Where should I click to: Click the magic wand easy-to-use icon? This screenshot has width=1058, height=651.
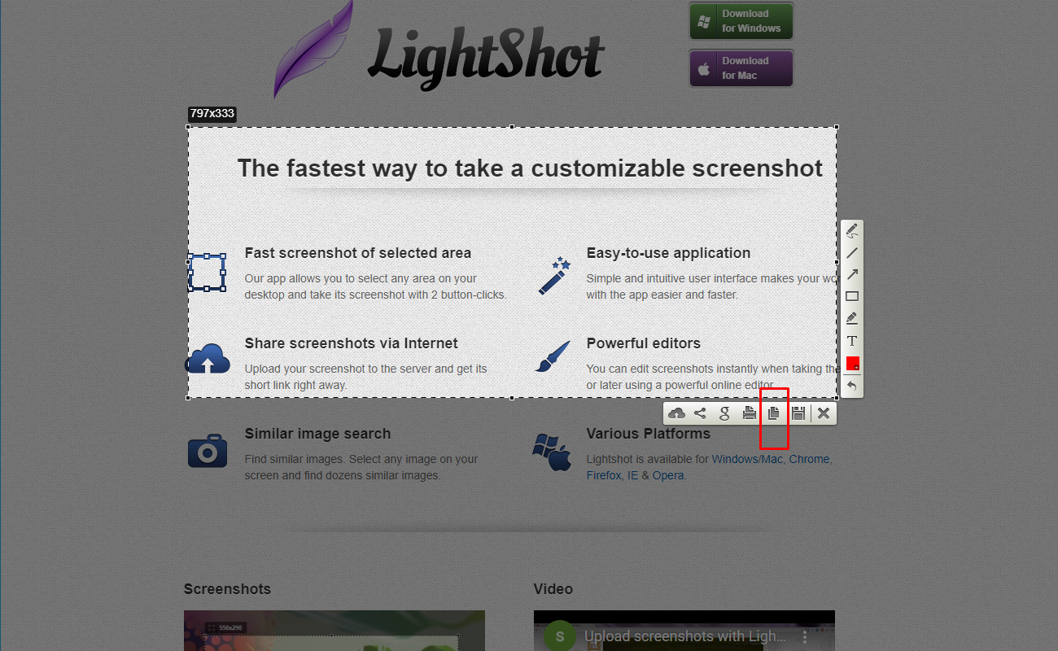click(554, 276)
